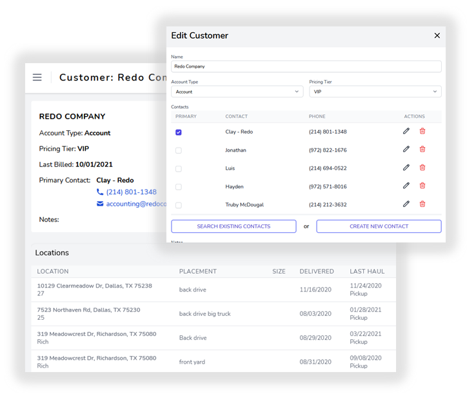The height and width of the screenshot is (403, 476).
Task: Delete the Luis contact
Action: click(422, 168)
